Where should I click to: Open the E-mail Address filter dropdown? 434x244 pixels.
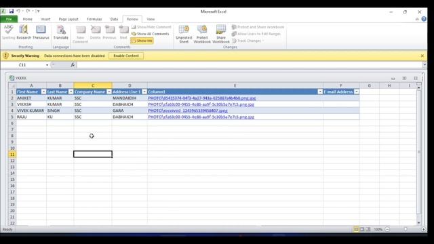pyautogui.click(x=357, y=92)
